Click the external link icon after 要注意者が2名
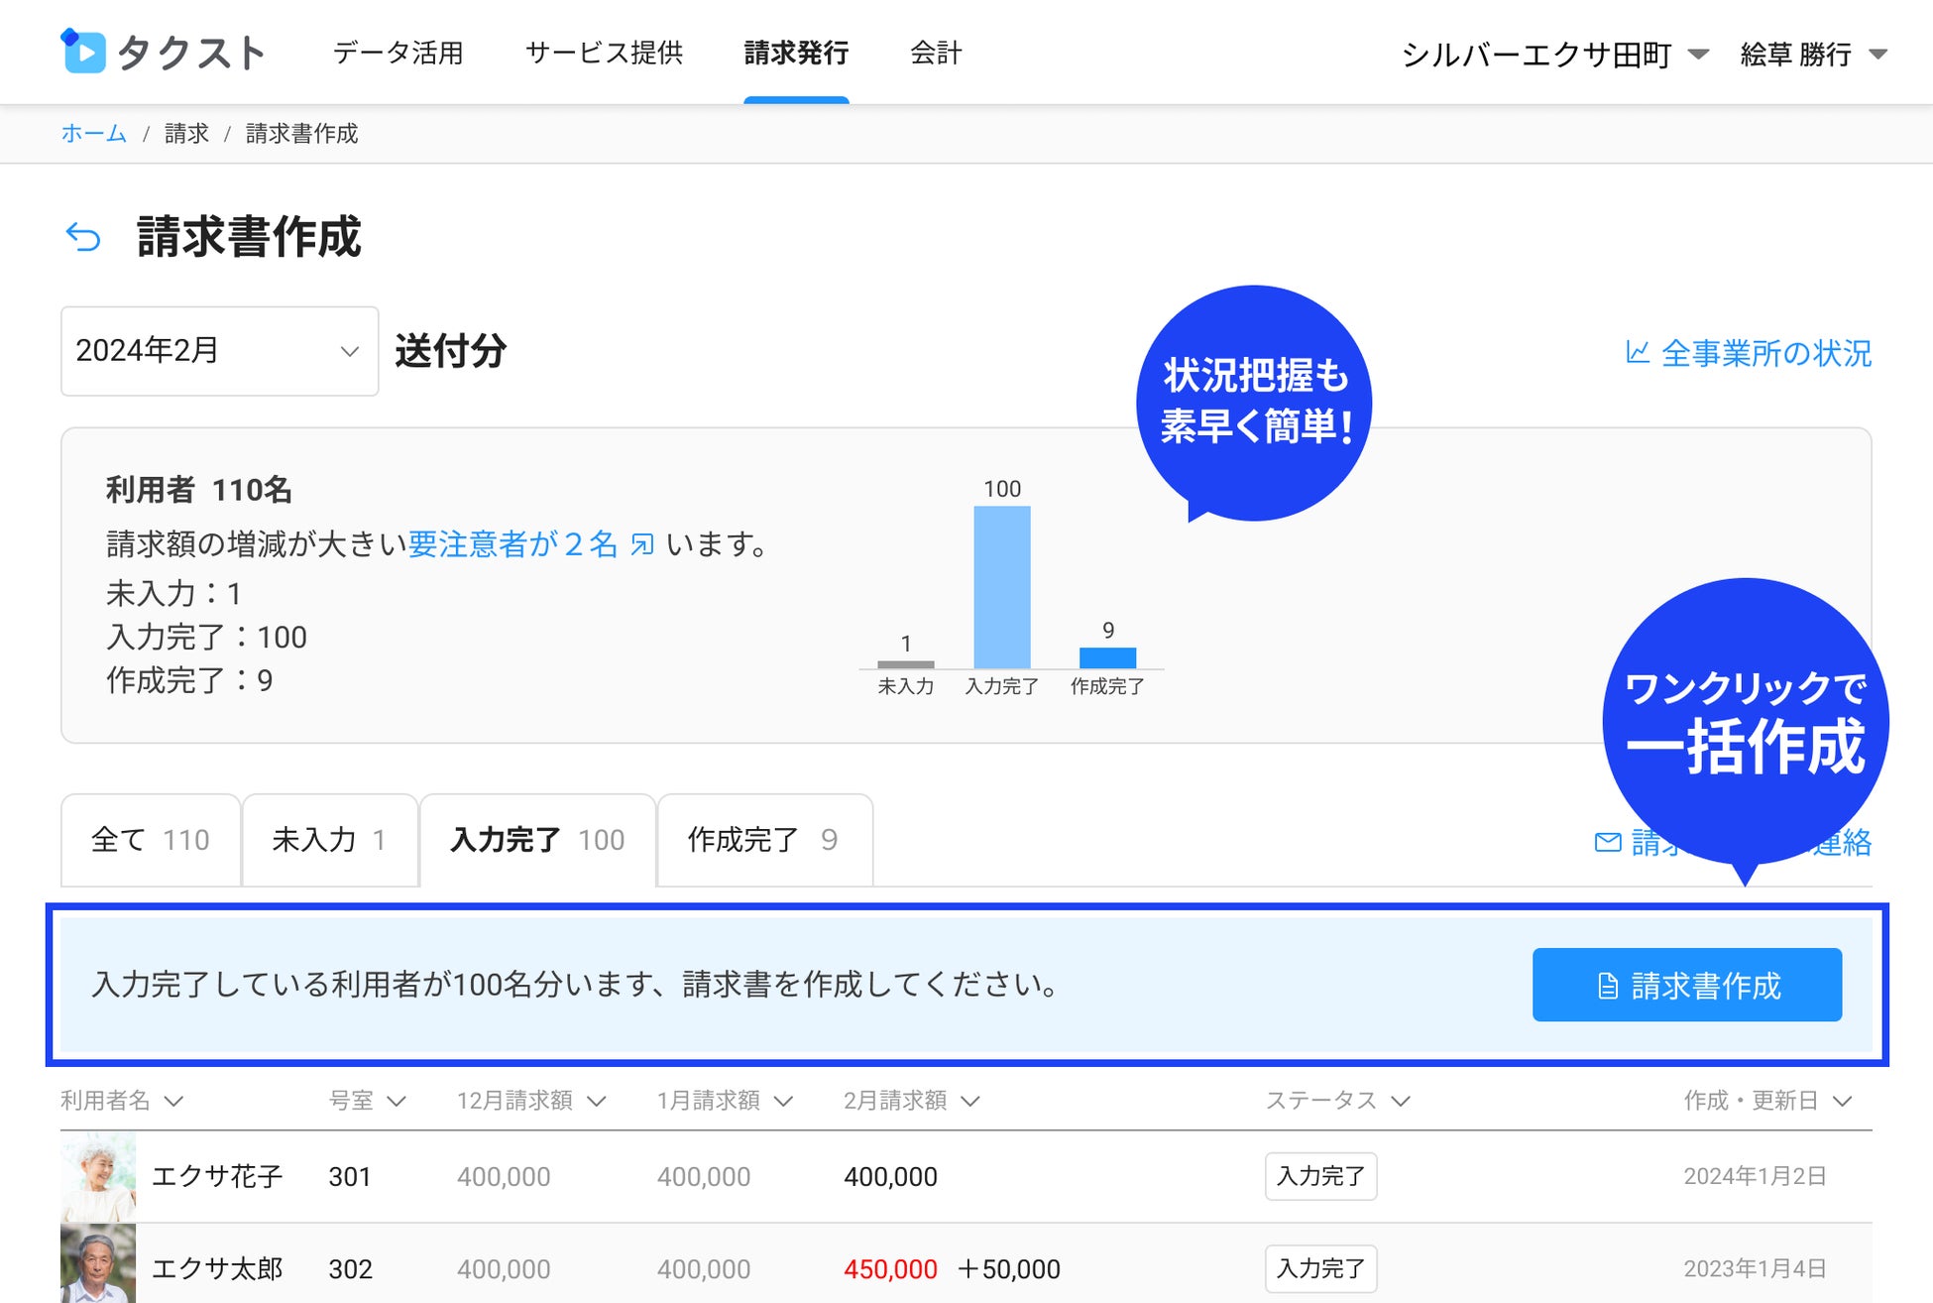The width and height of the screenshot is (1933, 1303). click(x=642, y=544)
